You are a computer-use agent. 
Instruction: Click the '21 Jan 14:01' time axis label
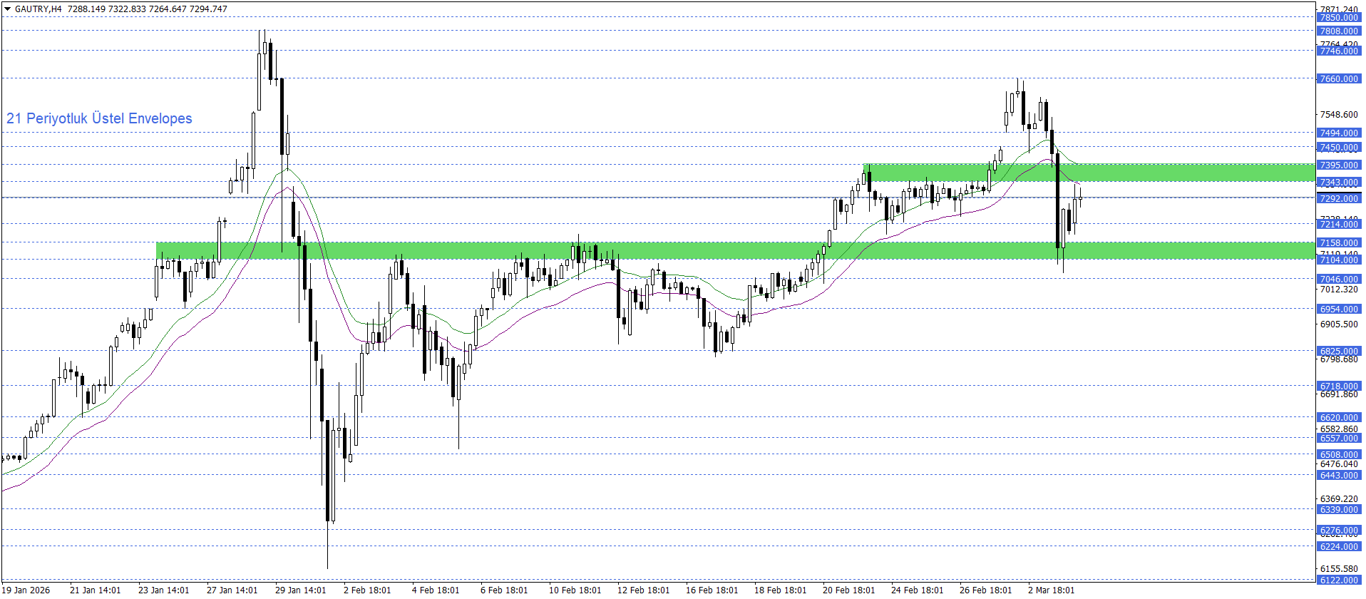coord(96,590)
